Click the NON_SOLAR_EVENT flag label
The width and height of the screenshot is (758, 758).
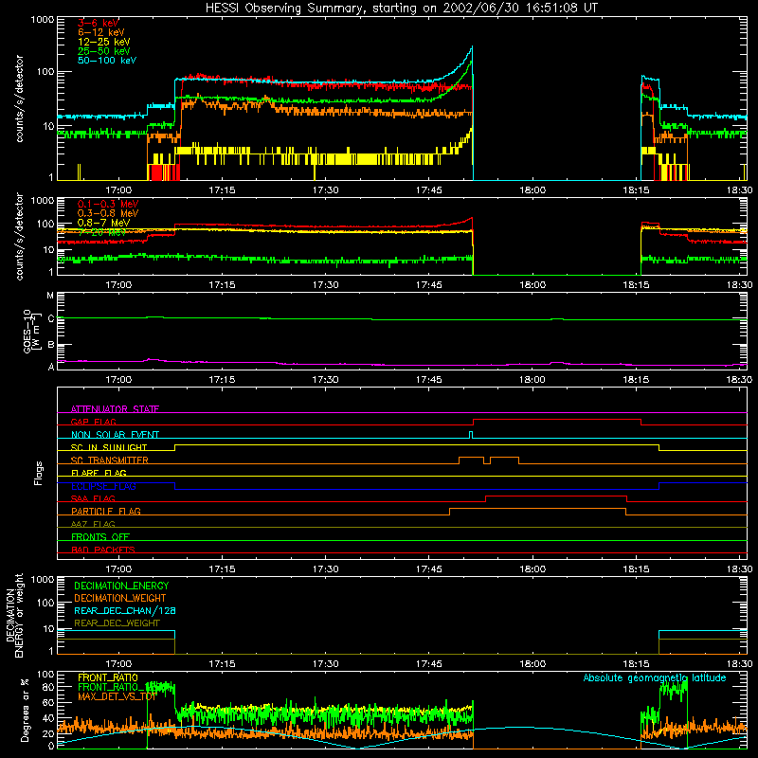click(x=115, y=435)
